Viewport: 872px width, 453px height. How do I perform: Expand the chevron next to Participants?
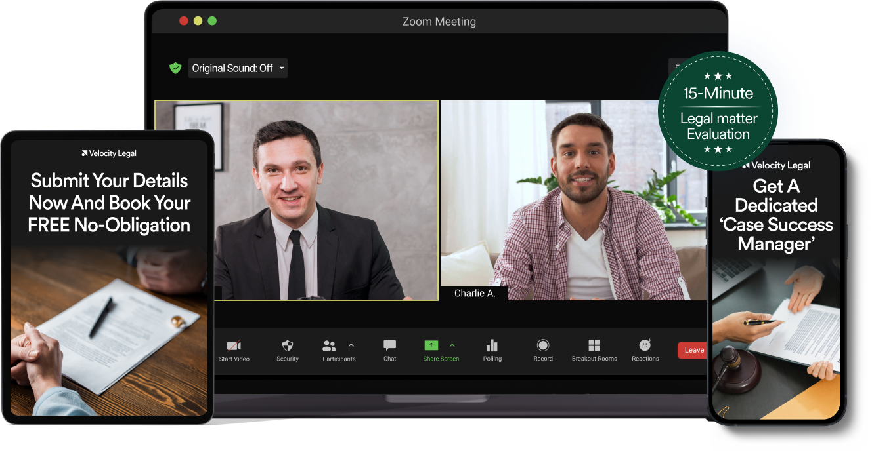pos(351,345)
